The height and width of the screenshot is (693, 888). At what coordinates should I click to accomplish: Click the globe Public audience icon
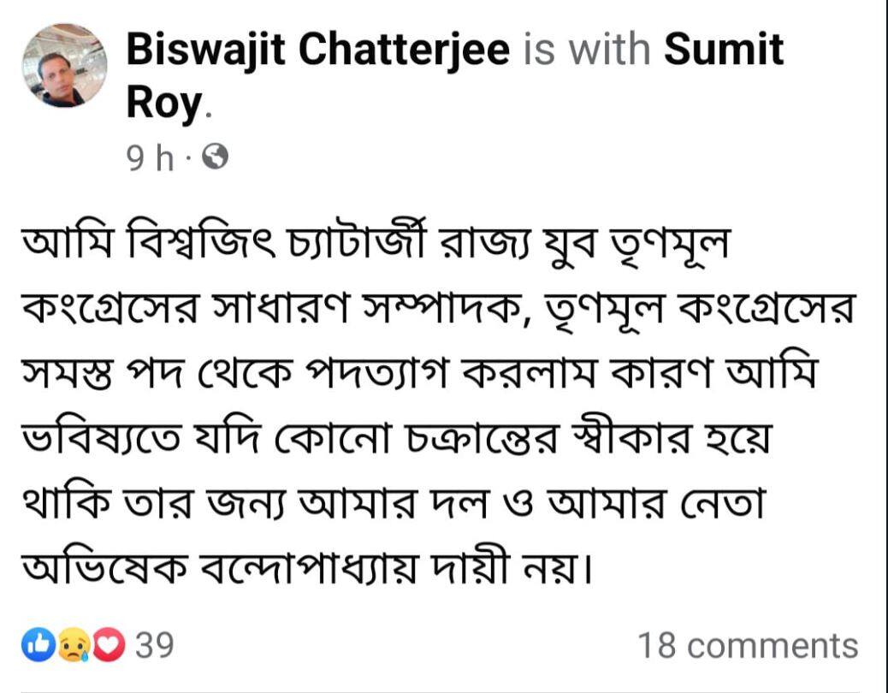click(x=217, y=157)
